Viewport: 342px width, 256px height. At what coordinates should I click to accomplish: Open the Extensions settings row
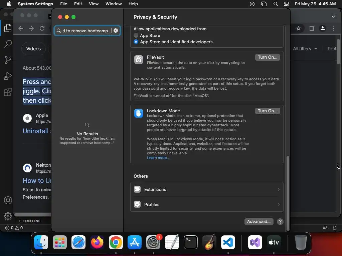click(207, 189)
